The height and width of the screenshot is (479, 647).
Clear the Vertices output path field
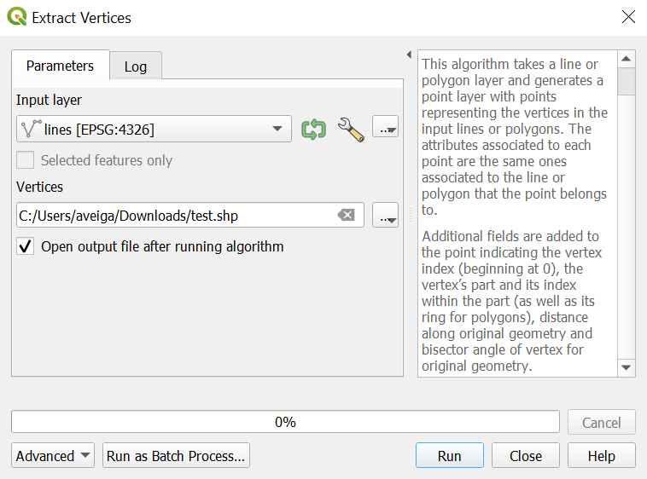click(x=346, y=216)
